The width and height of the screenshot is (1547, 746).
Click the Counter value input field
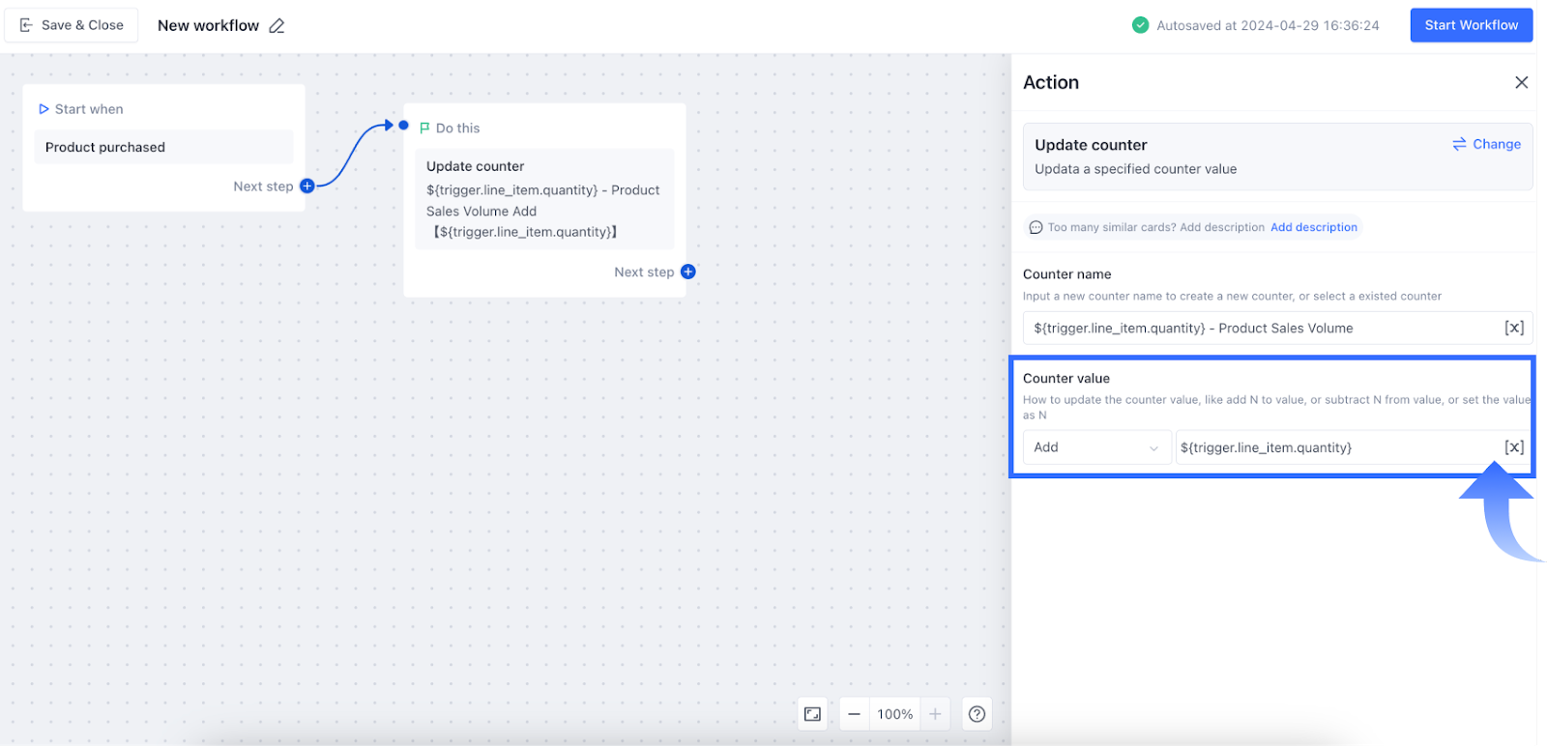coord(1334,447)
